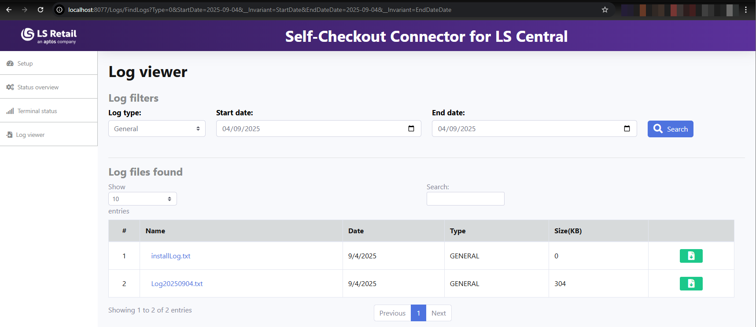Open the Log20250904.txt link
The image size is (756, 327).
[177, 283]
